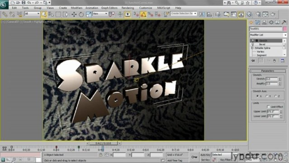
Task: Click the Rectangular Selection Region icon
Action: pos(58,14)
